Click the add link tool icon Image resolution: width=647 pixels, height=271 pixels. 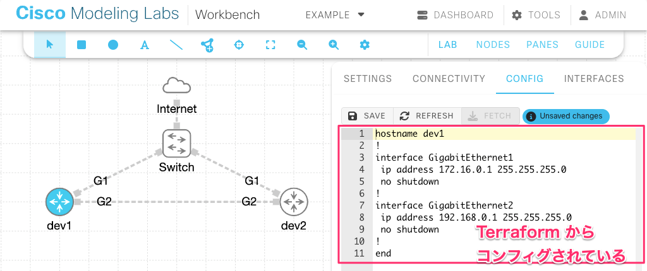(207, 45)
